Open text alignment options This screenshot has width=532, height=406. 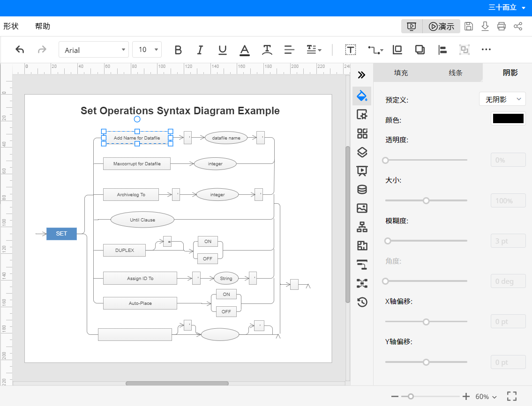289,50
